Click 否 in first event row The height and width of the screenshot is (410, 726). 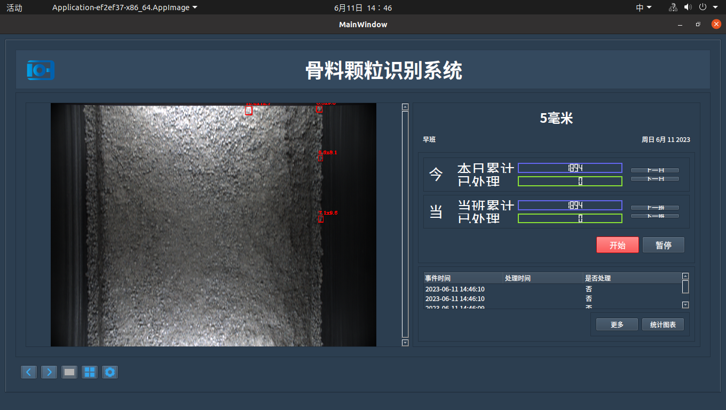click(x=589, y=289)
